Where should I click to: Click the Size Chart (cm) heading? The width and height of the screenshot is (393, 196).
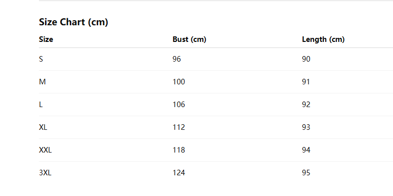[x=73, y=22]
